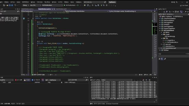This screenshot has width=189, height=106.
Task: Collapse the RichTextBoxBasic project node
Action: [159, 31]
